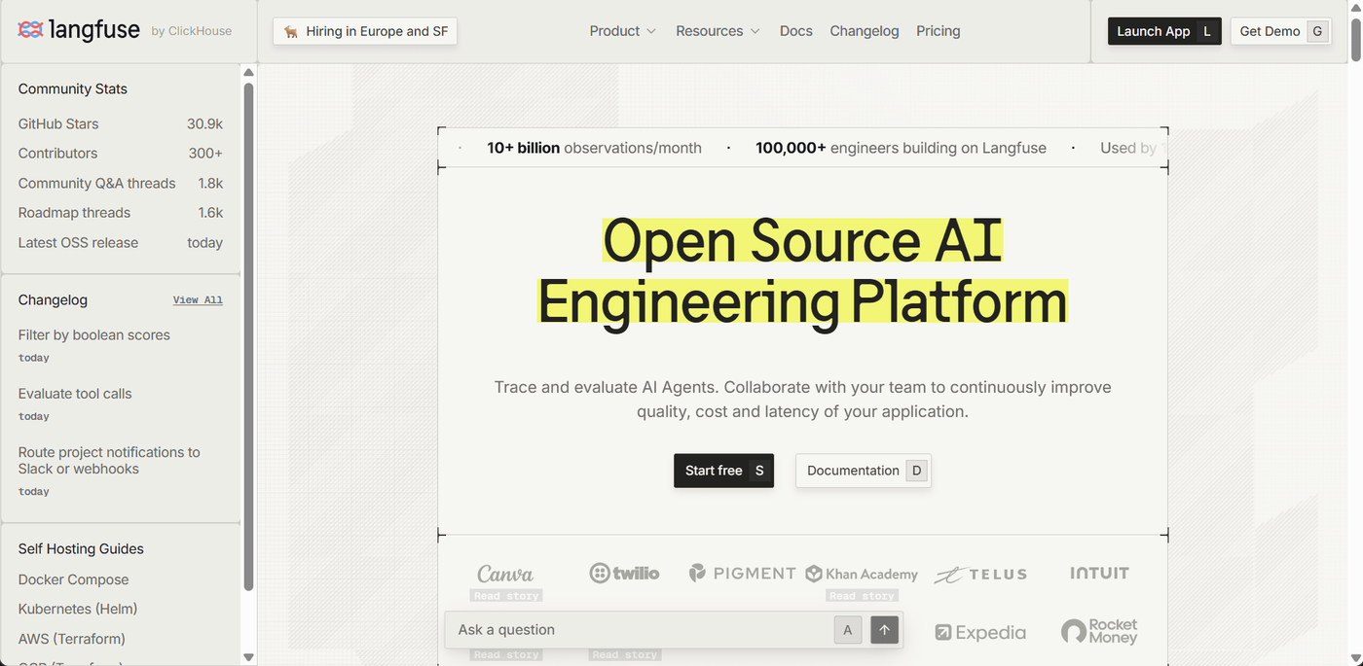Click the Start free button
The height and width of the screenshot is (666, 1363).
tap(723, 471)
